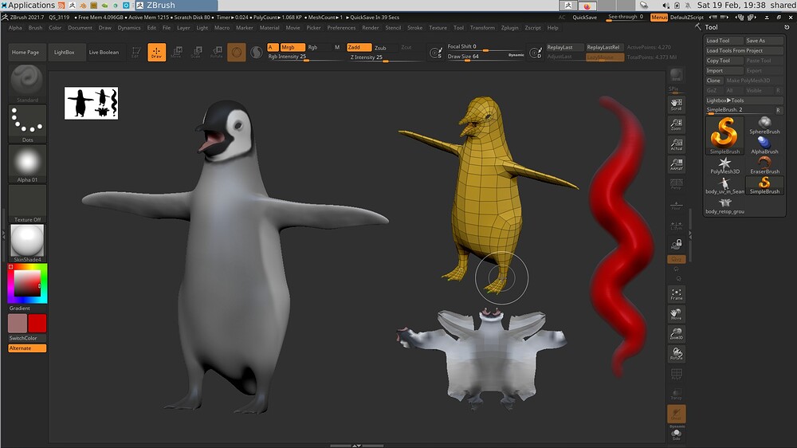Open the Alpha 01 selector

point(27,163)
